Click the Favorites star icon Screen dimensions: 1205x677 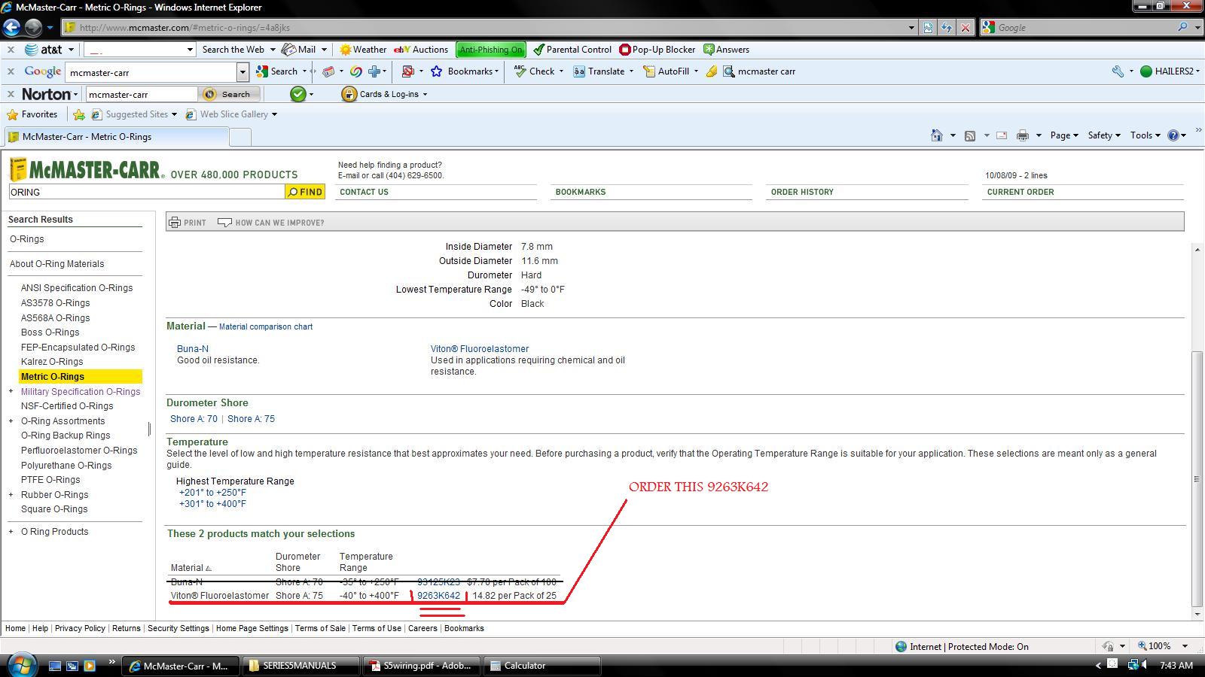point(12,114)
